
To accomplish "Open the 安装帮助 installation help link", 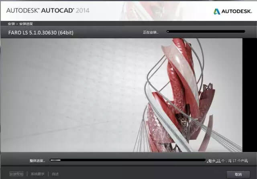I will tap(16, 174).
